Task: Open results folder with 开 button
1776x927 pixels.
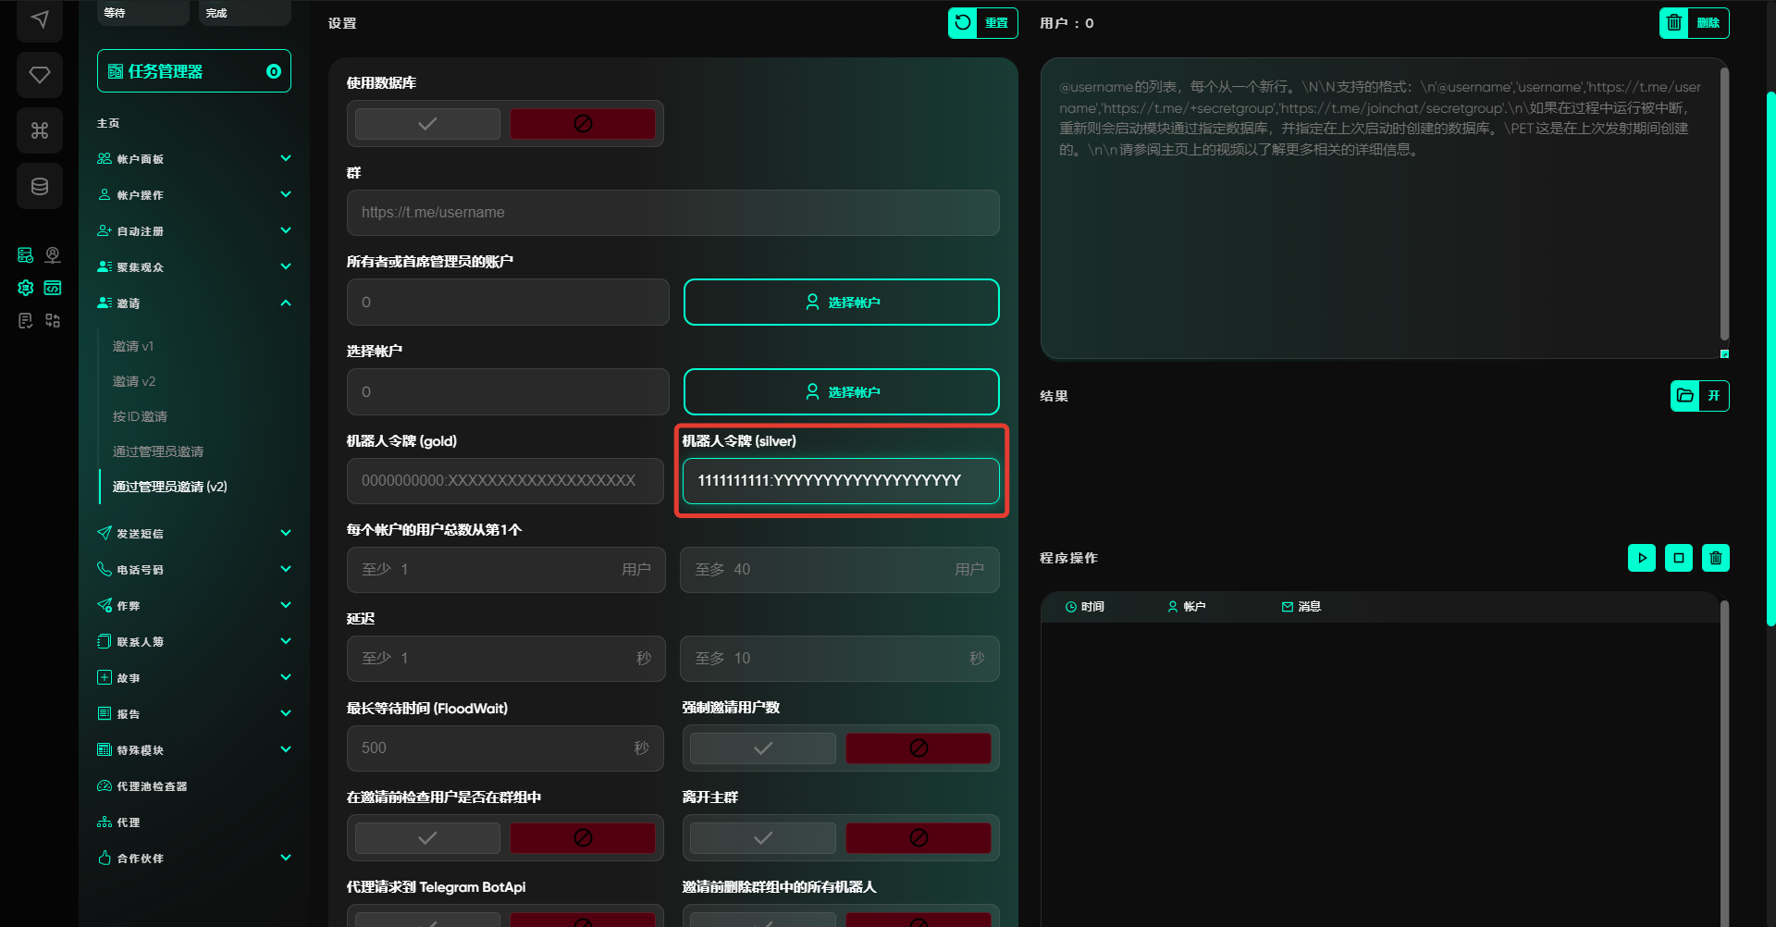Action: 1699,396
